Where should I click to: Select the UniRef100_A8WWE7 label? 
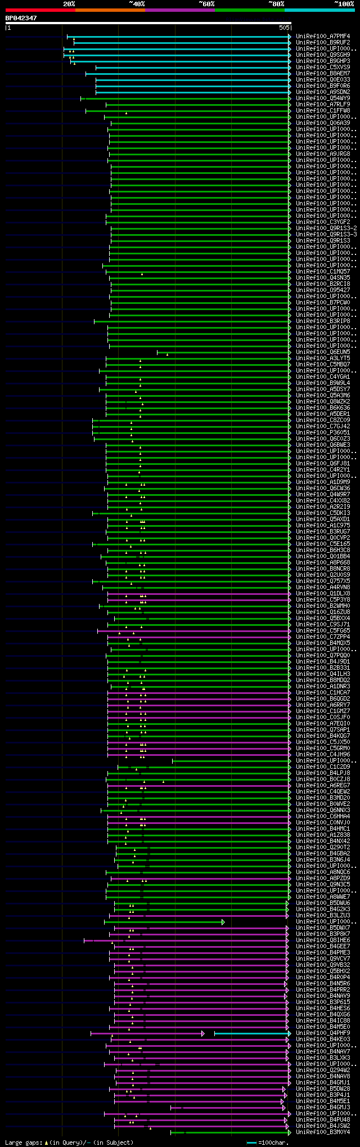click(x=323, y=897)
